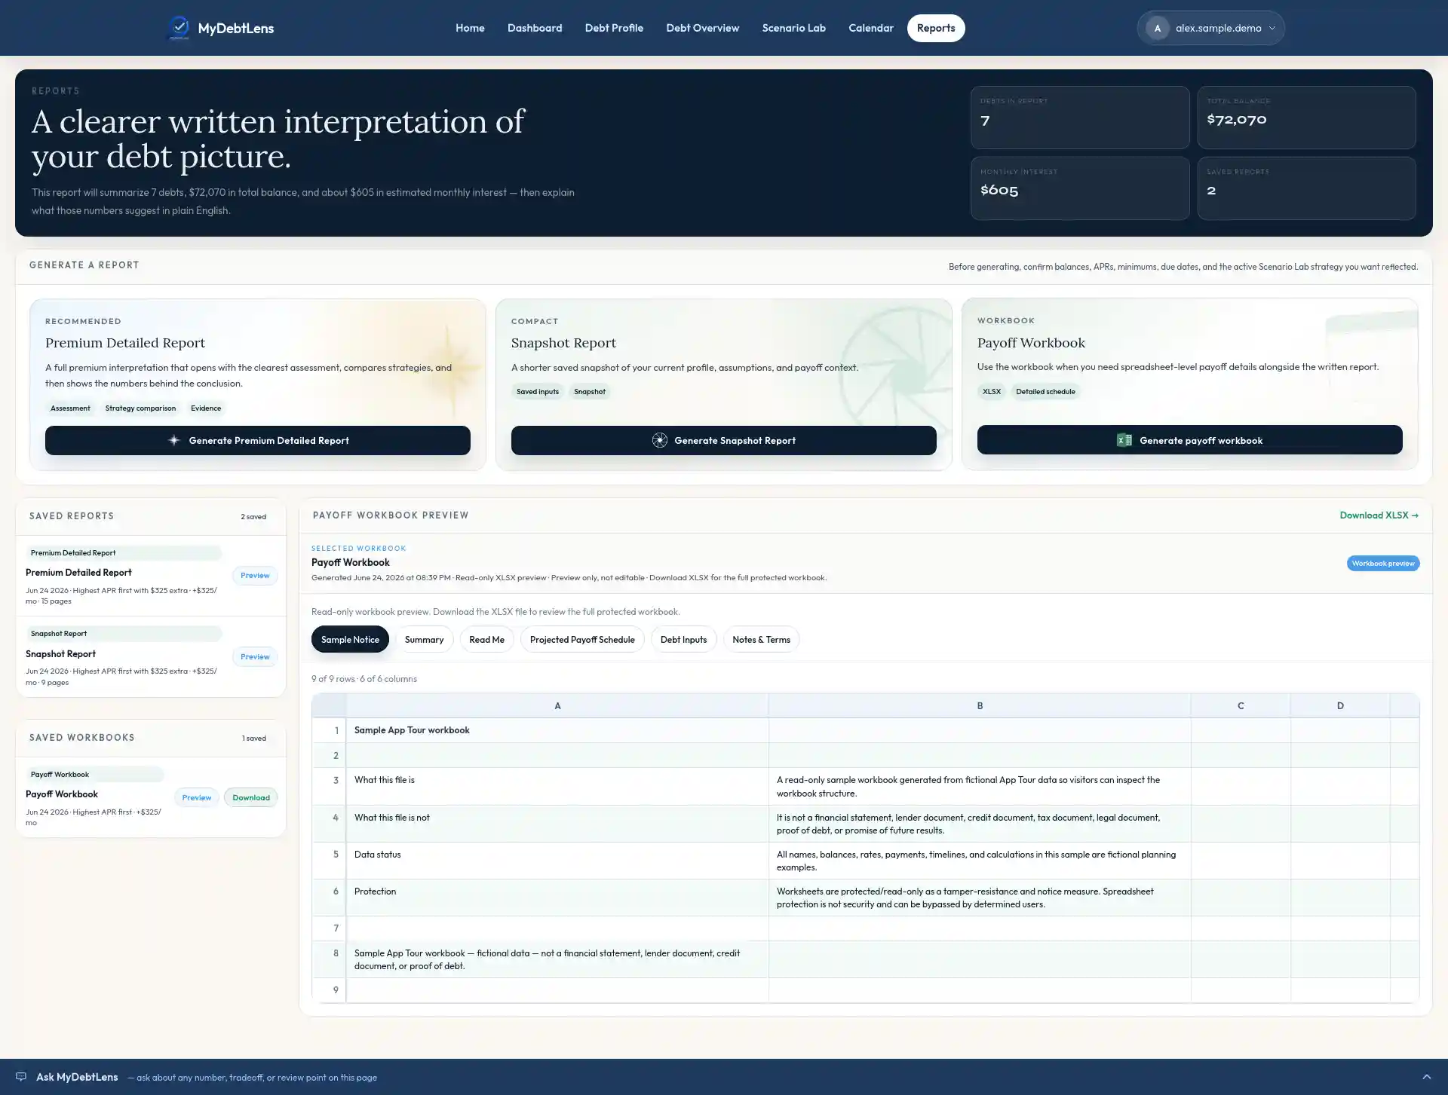The image size is (1448, 1095).
Task: Click the Payoff Workbook card title
Action: [1031, 343]
